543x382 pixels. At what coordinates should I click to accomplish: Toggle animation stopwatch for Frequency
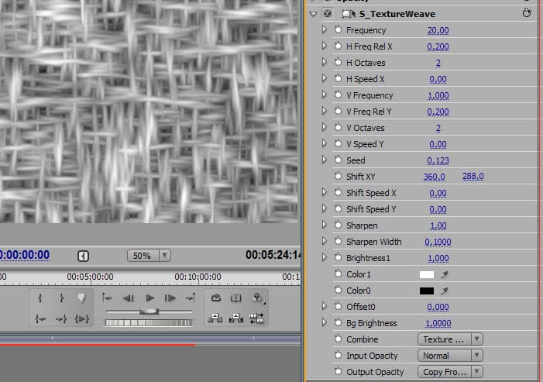click(338, 30)
